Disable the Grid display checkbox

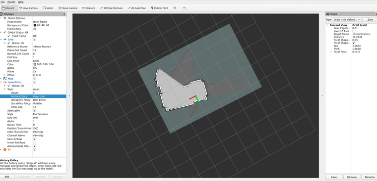[35, 40]
